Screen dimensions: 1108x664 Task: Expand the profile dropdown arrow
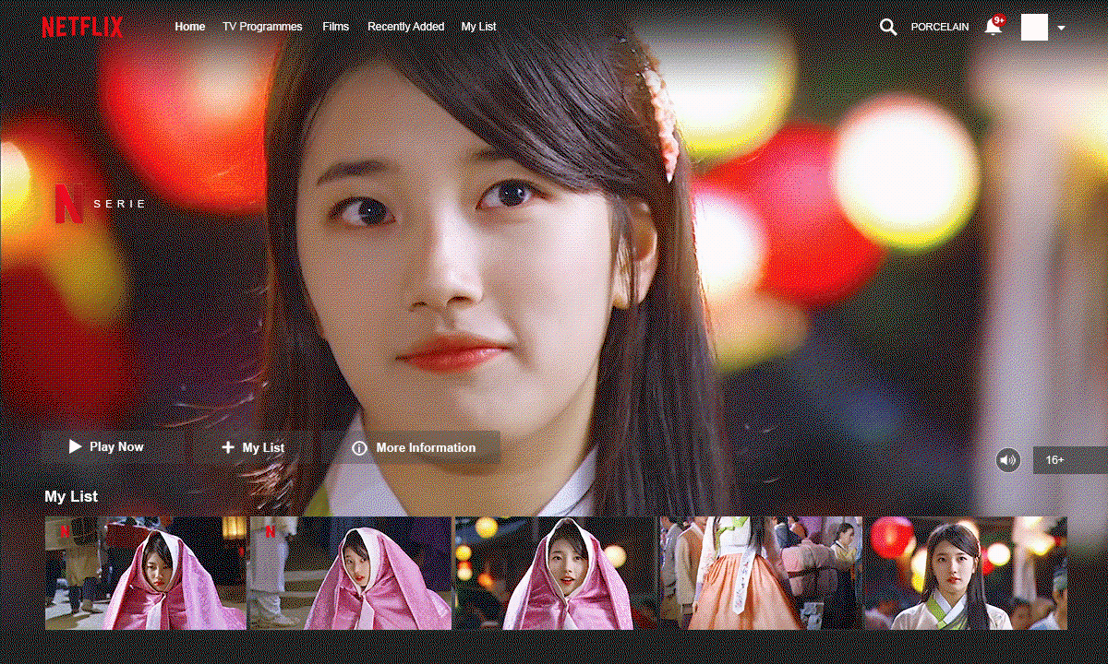pyautogui.click(x=1061, y=28)
